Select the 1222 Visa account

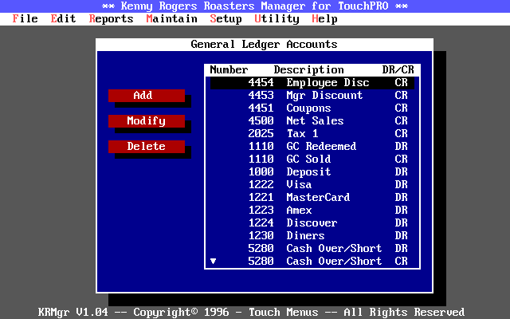tap(312, 184)
